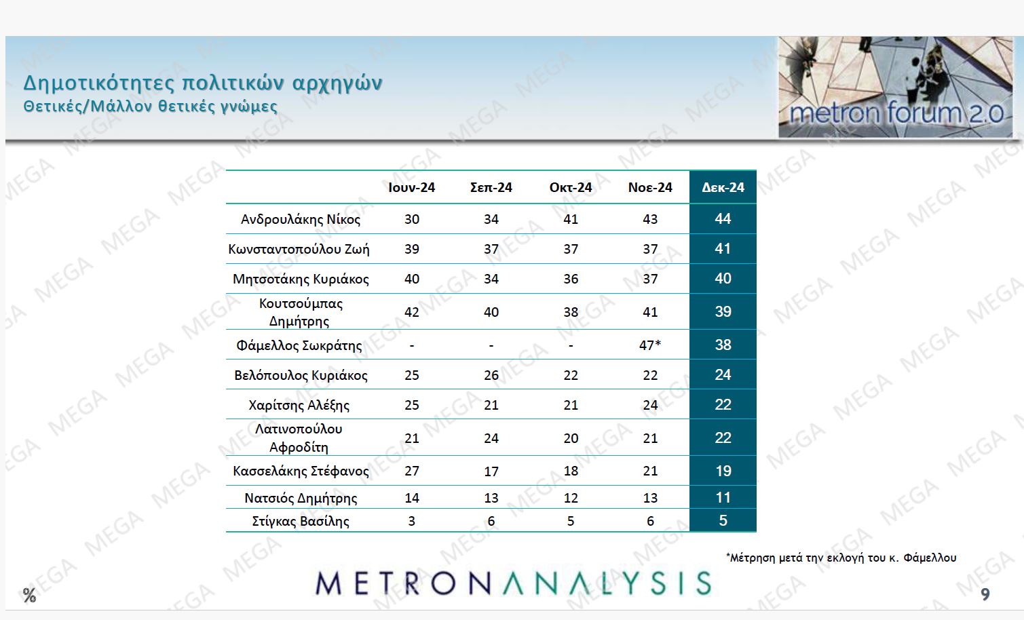
Task: Click the Σεπ-24 column header
Action: click(x=491, y=187)
